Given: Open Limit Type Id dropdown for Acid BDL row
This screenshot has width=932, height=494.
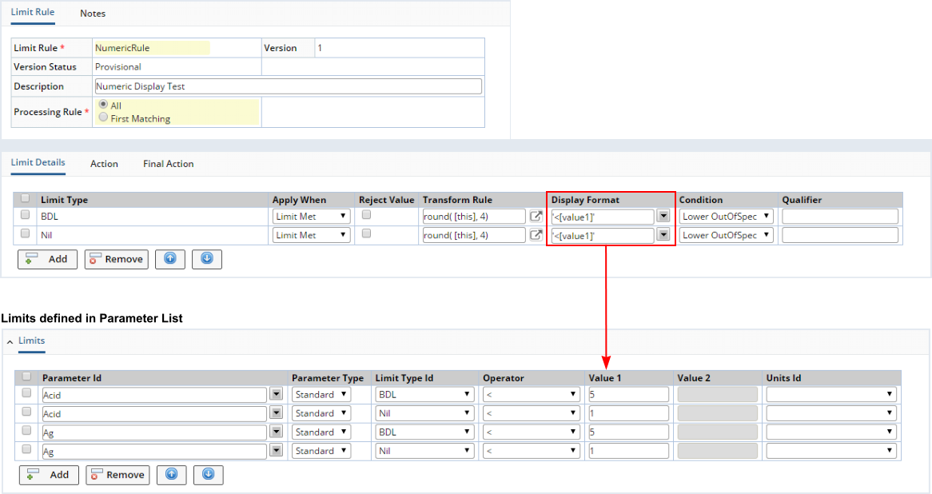Looking at the screenshot, I should pyautogui.click(x=424, y=394).
